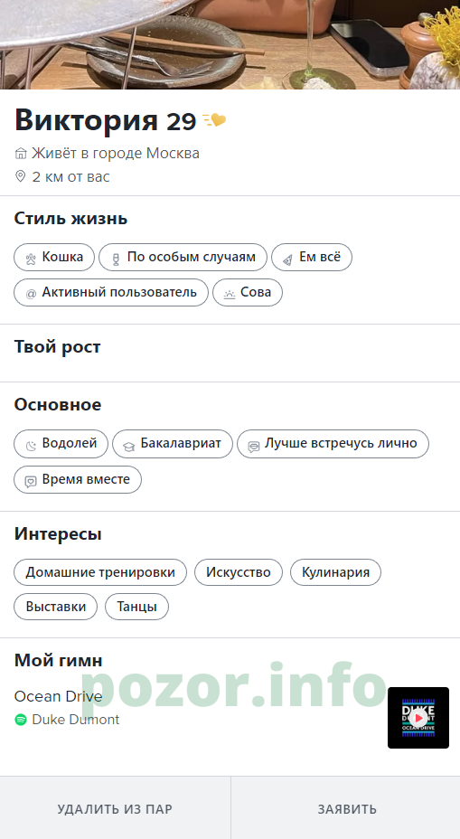Viewport: 460px width, 839px height.
Task: Select the Сова lifestyle tag
Action: click(248, 292)
